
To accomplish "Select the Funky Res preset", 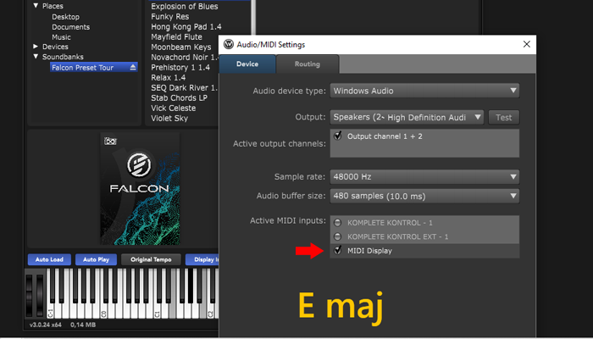I will click(169, 17).
